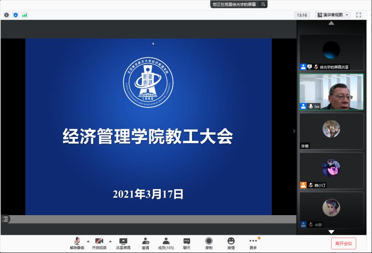Open the members (105) list
Screen dimensions: 372x253
[166, 244]
